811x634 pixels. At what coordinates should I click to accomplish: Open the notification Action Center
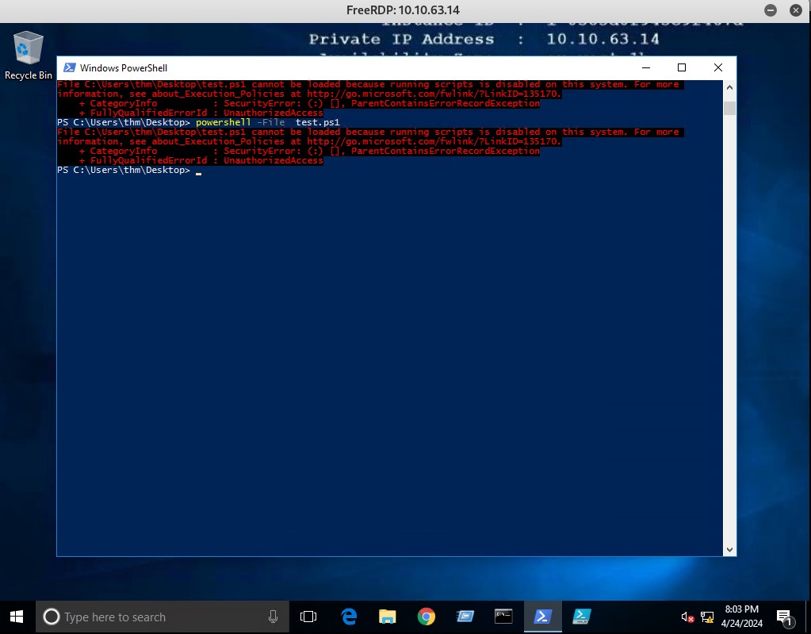[785, 617]
